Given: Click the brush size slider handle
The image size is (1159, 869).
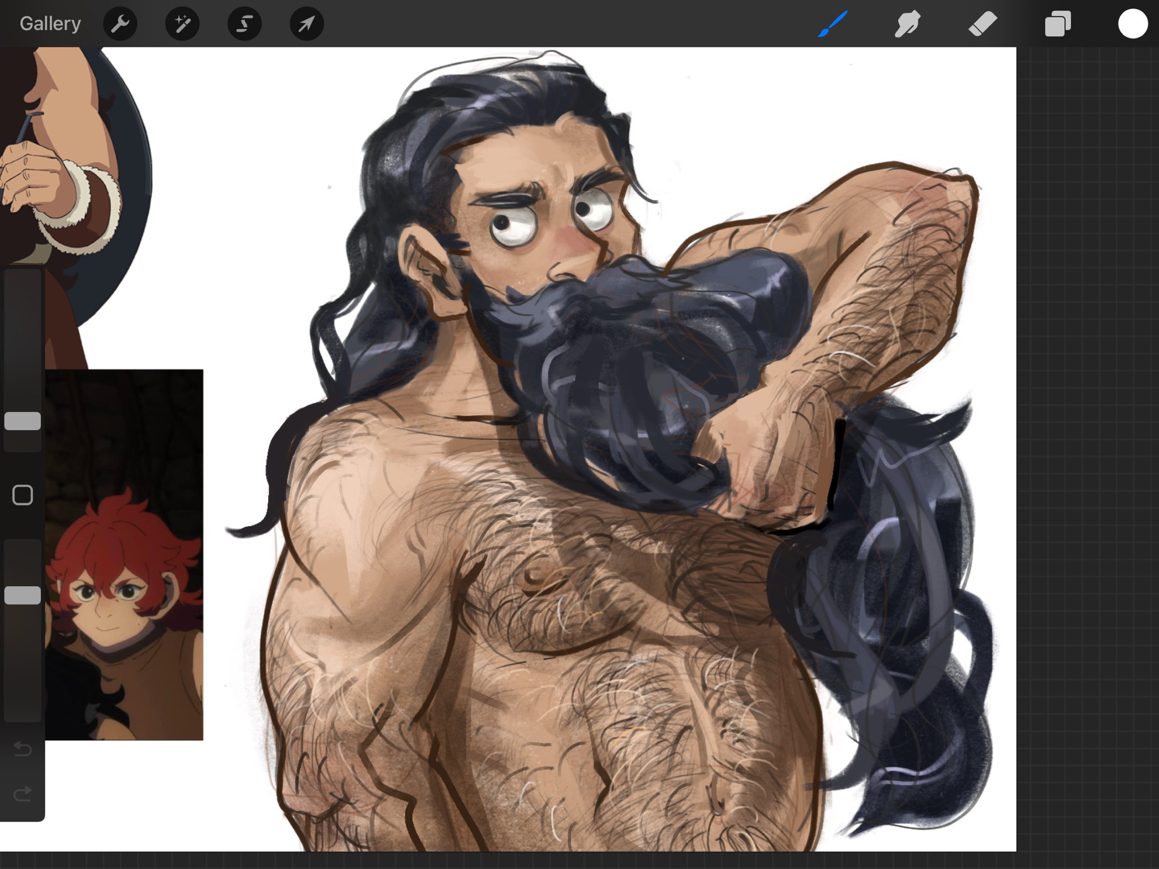Looking at the screenshot, I should coord(23,421).
